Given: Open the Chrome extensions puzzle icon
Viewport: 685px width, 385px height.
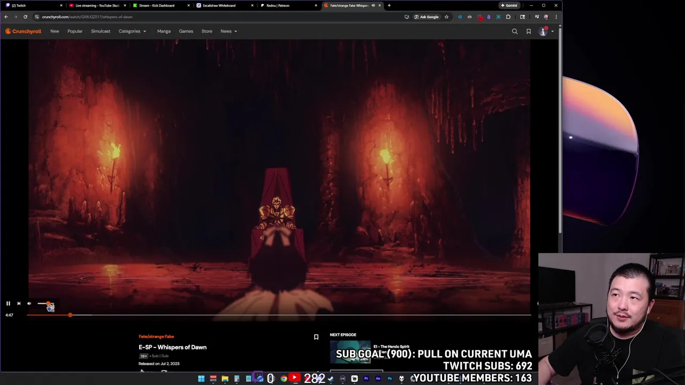Looking at the screenshot, I should (x=508, y=17).
